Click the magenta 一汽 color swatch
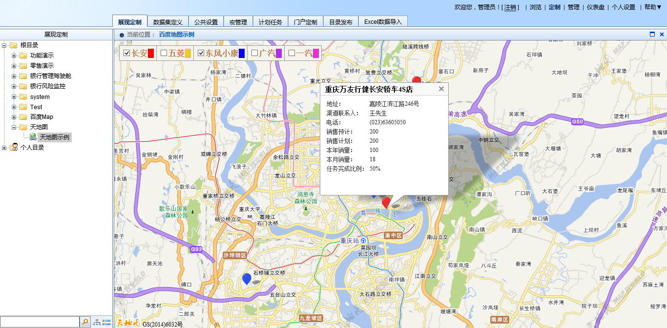This screenshot has width=667, height=328. tap(316, 53)
